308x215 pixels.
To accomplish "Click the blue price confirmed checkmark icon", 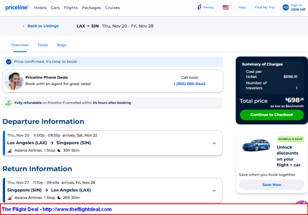I will (9, 62).
